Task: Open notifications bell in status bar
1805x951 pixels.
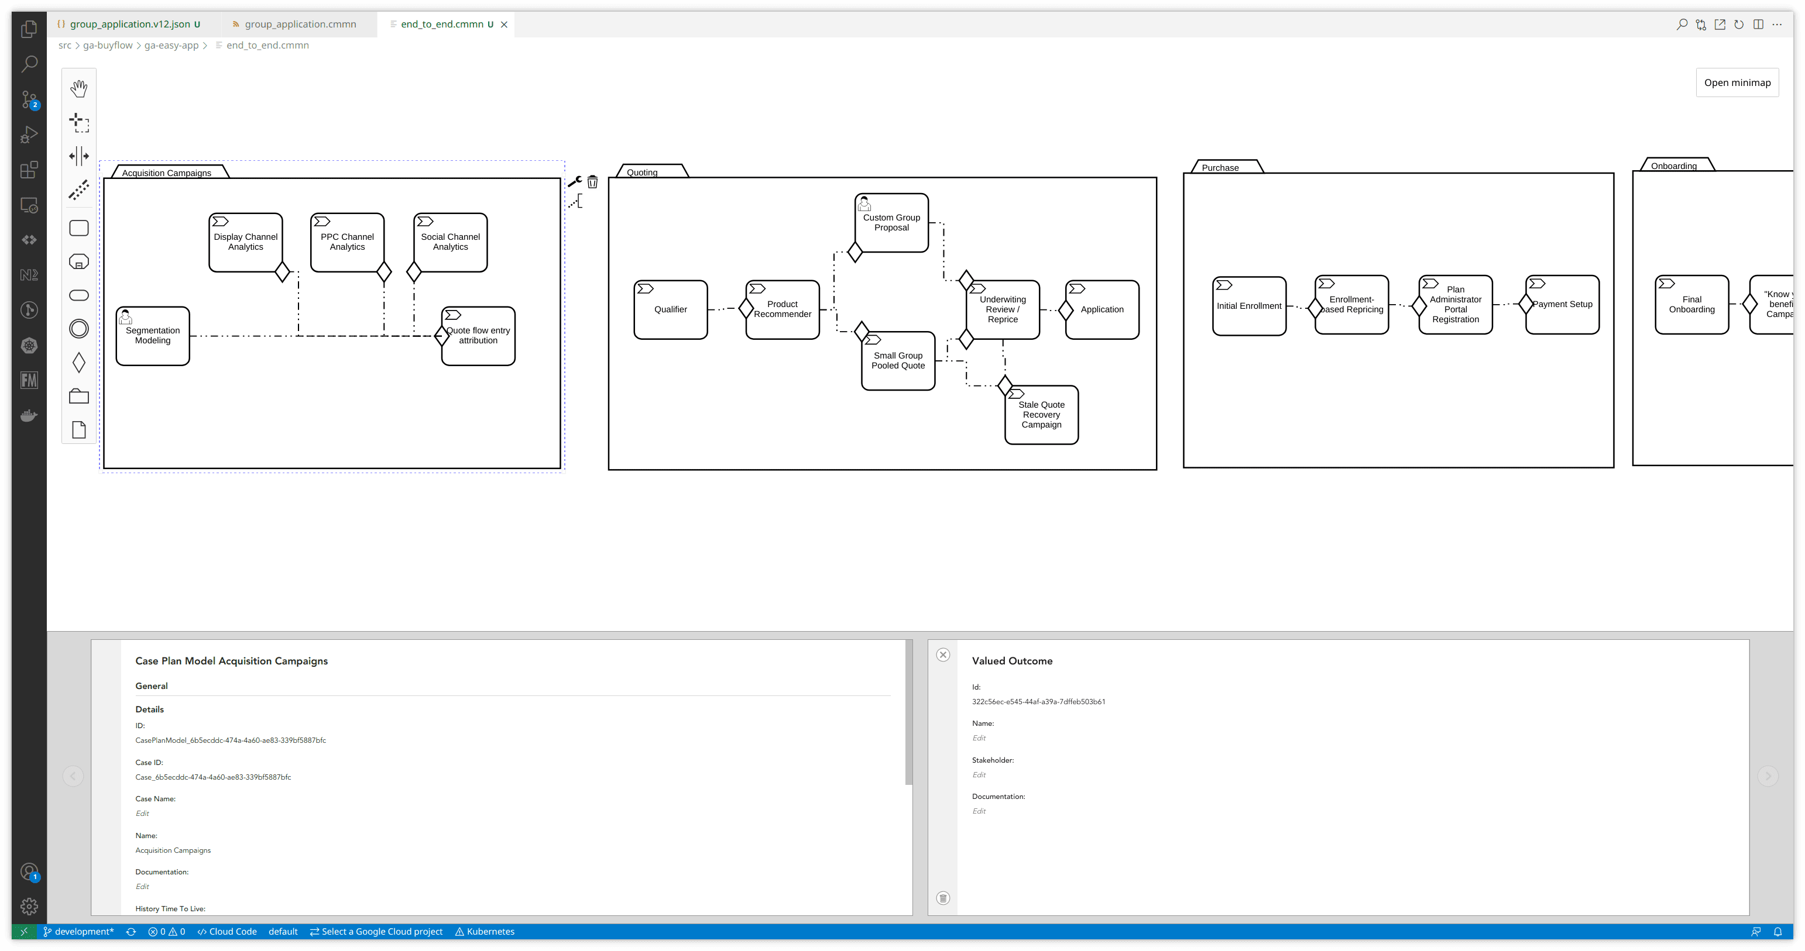Action: (1777, 932)
